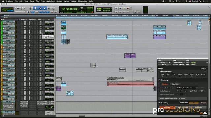Click the edit mode selector block
Viewport: 211px width, 118px height.
[7, 10]
